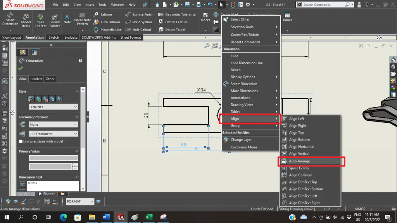Insert a Datum Target

pos(172,29)
